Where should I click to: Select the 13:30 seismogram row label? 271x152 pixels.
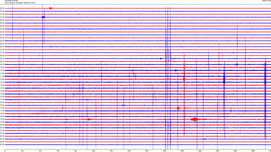point(2,88)
